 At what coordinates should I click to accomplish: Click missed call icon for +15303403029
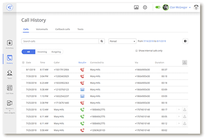[82, 76]
